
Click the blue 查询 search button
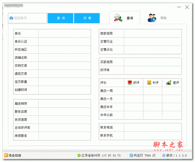coord(60,18)
